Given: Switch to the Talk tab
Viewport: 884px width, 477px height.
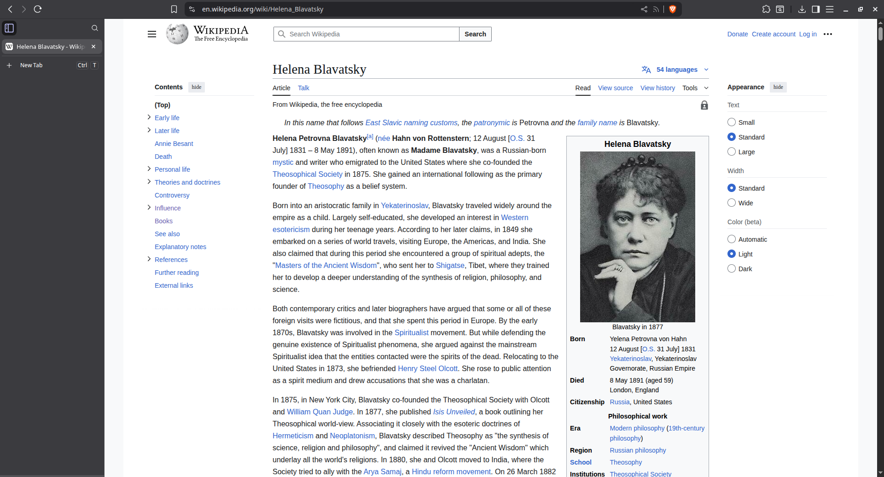Looking at the screenshot, I should tap(303, 88).
